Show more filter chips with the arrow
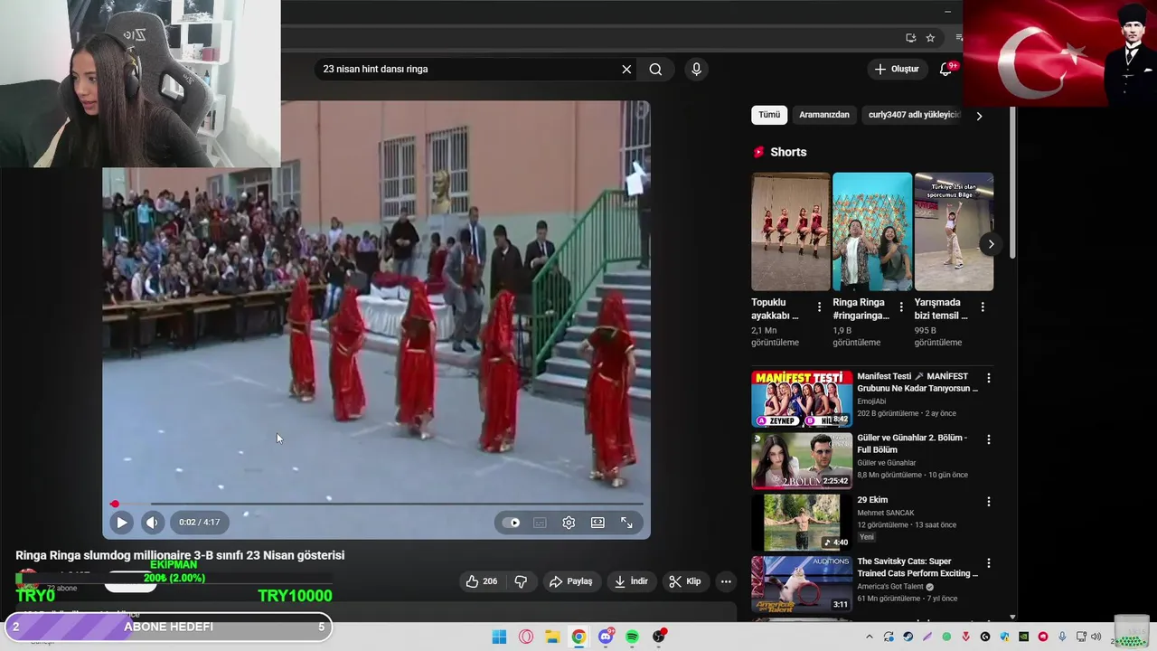Viewport: 1157px width, 651px height. click(x=979, y=116)
